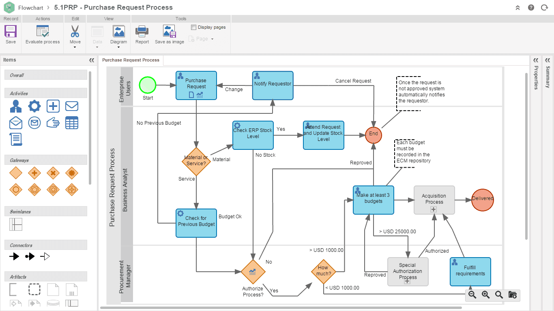This screenshot has height=311, width=554.
Task: Open the help question mark icon
Action: pyautogui.click(x=531, y=7)
